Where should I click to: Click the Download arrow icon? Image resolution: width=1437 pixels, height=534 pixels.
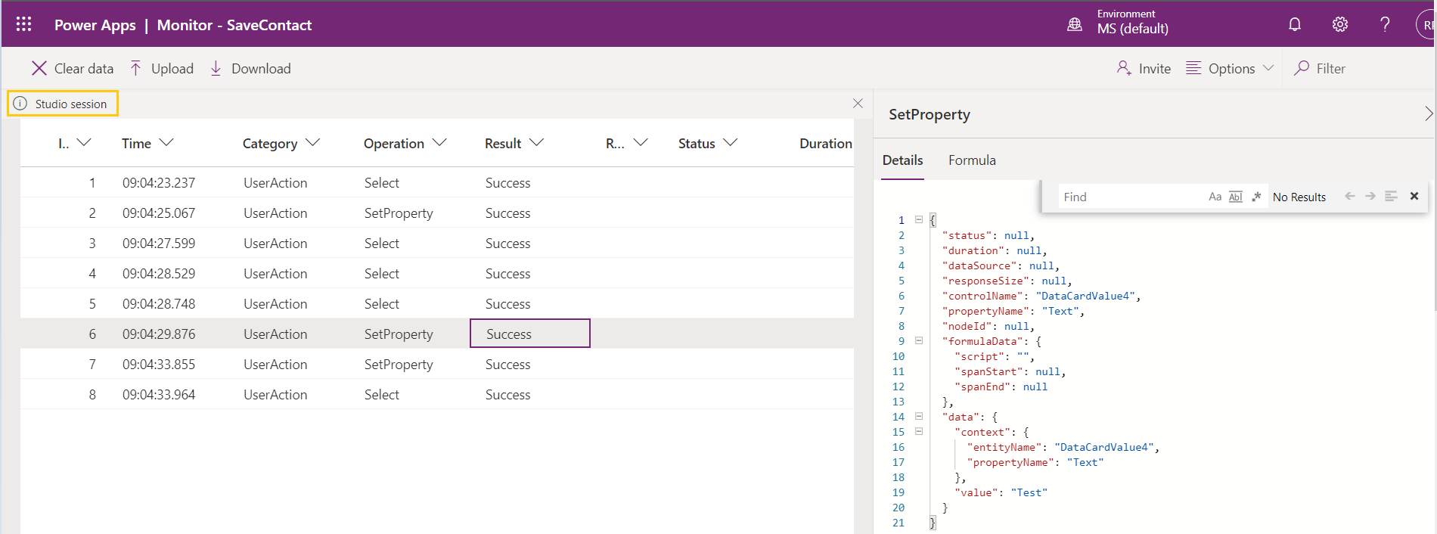(x=216, y=68)
